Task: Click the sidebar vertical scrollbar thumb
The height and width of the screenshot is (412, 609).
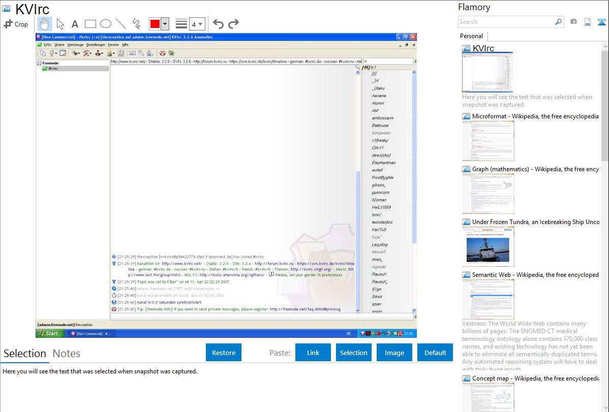Action: [x=605, y=105]
